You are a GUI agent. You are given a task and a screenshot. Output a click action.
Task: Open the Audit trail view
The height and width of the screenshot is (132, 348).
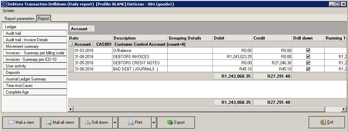point(35,33)
